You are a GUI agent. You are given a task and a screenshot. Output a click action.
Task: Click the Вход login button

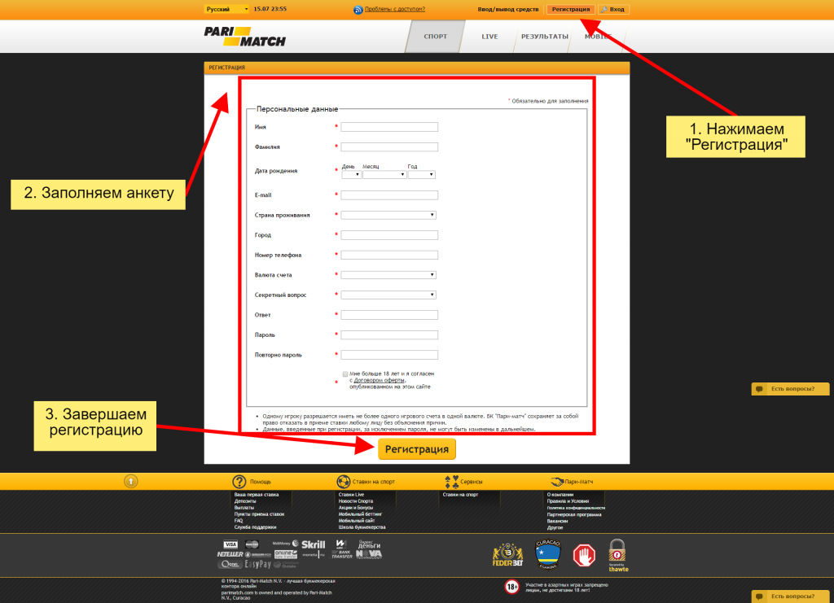tap(613, 9)
